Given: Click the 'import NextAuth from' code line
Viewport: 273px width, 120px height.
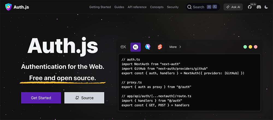Looking at the screenshot, I should (x=151, y=64).
